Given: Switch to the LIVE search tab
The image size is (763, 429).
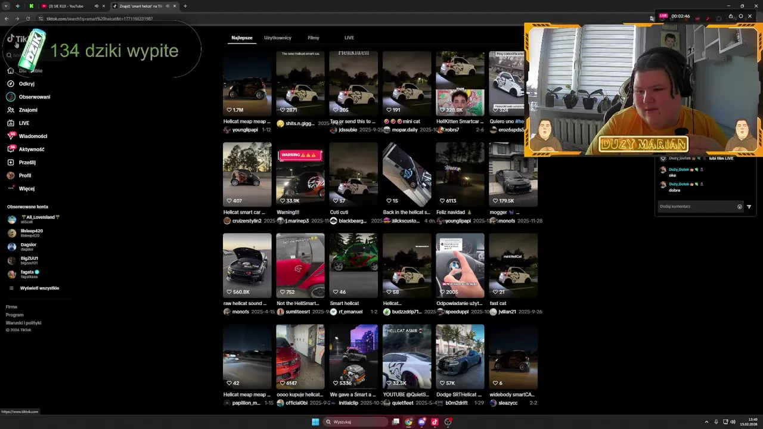Looking at the screenshot, I should (x=349, y=38).
